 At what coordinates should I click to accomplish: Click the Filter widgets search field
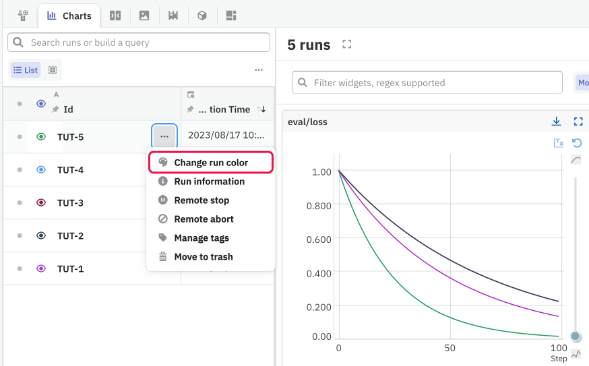click(x=427, y=83)
